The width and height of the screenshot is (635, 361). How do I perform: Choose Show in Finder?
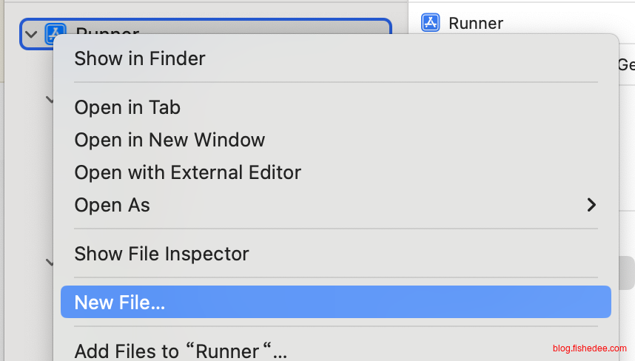click(x=140, y=58)
